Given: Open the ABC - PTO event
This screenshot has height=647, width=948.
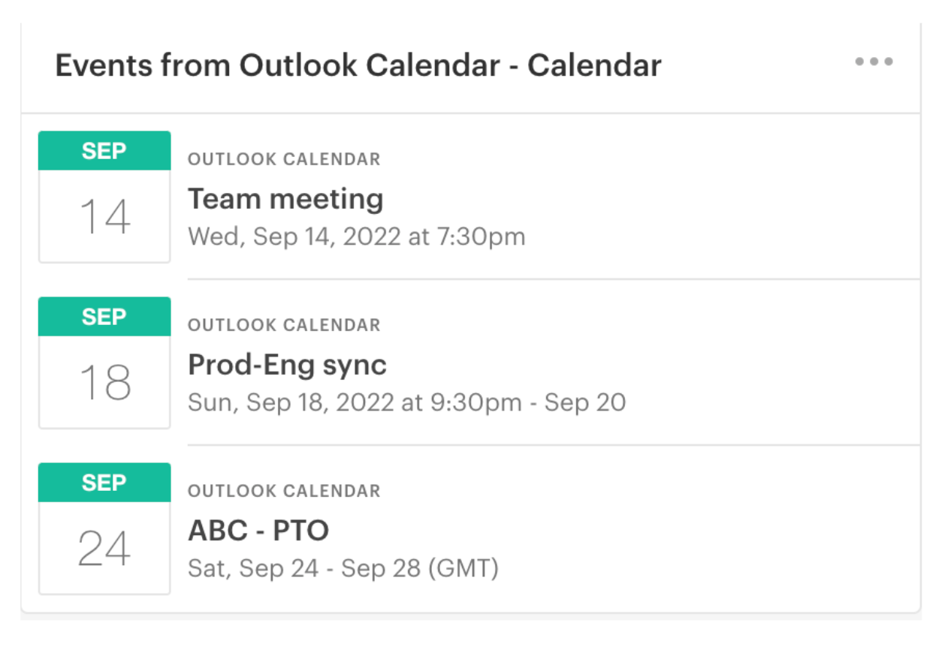Looking at the screenshot, I should (258, 531).
